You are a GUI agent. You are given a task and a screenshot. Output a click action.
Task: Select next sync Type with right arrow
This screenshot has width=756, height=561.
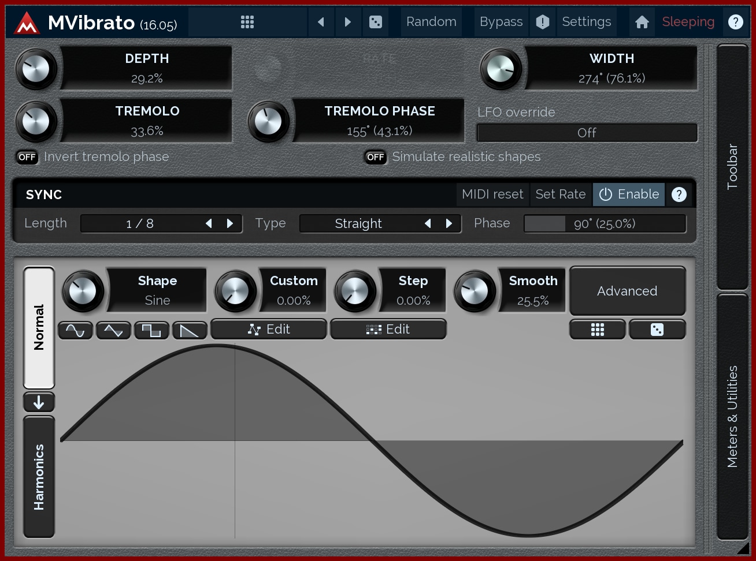tap(449, 223)
